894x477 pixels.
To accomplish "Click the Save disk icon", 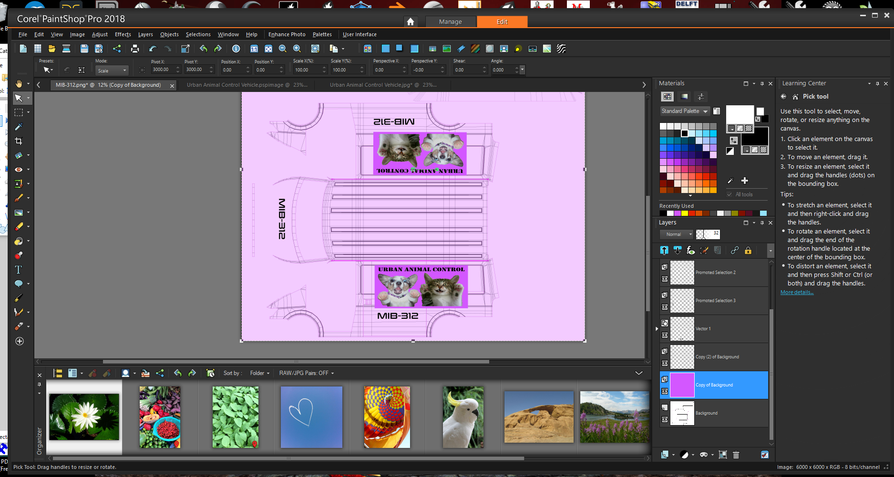I will [84, 49].
